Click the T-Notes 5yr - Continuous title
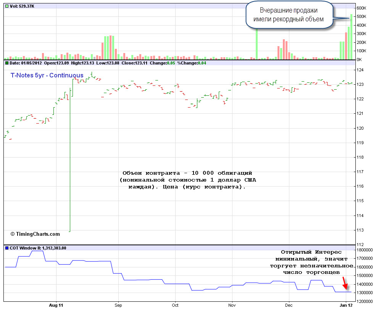The image size is (376, 309). pyautogui.click(x=47, y=76)
